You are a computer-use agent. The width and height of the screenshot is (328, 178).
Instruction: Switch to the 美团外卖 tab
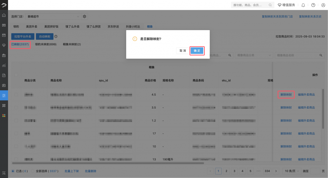[32, 27]
